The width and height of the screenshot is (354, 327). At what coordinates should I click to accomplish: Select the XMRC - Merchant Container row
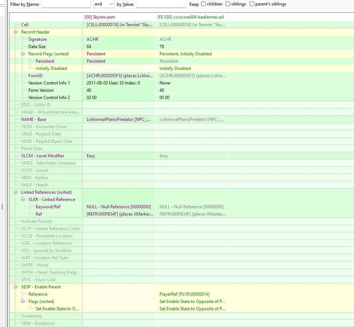pyautogui.click(x=48, y=163)
